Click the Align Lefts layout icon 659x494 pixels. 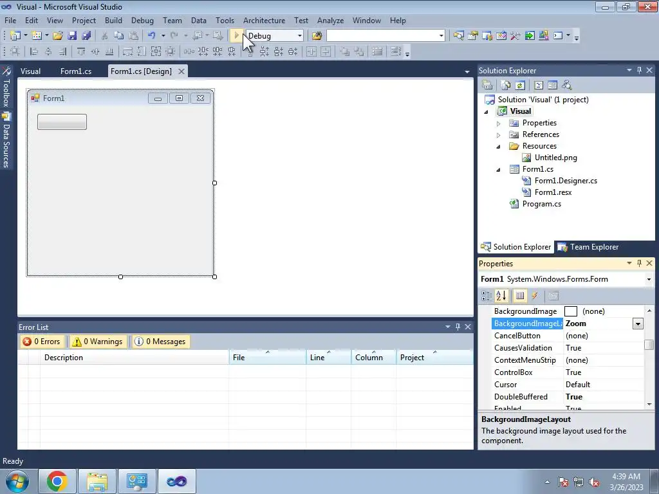tap(34, 51)
